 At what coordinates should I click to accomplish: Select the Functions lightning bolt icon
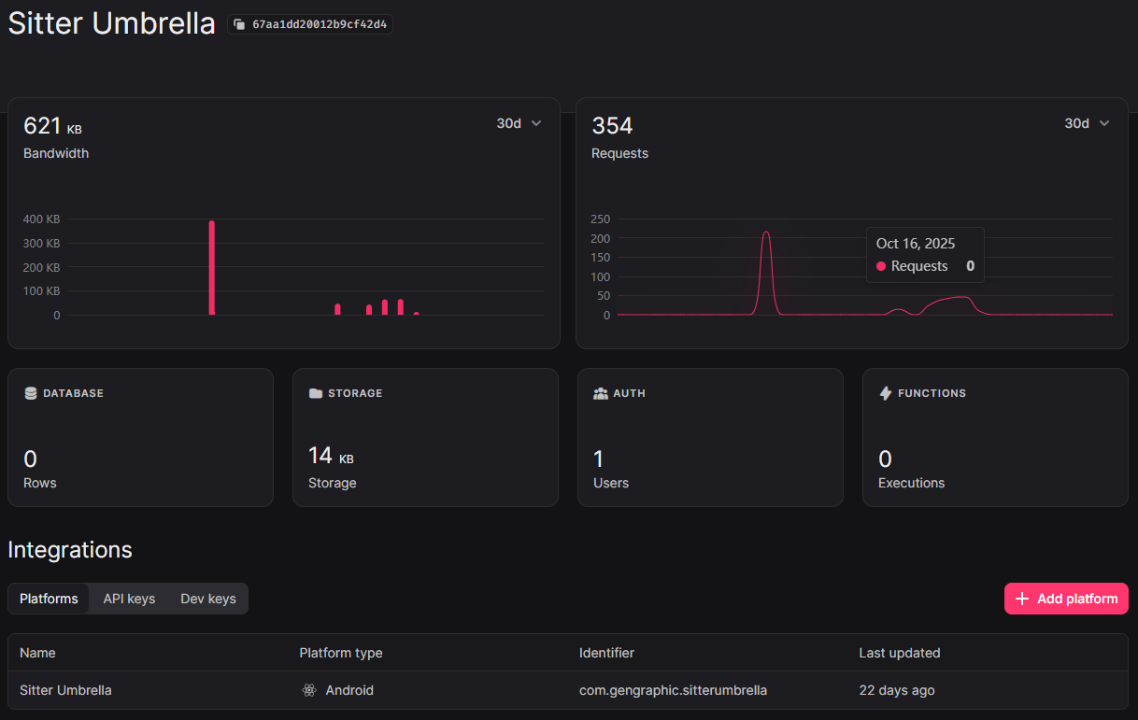coord(886,392)
